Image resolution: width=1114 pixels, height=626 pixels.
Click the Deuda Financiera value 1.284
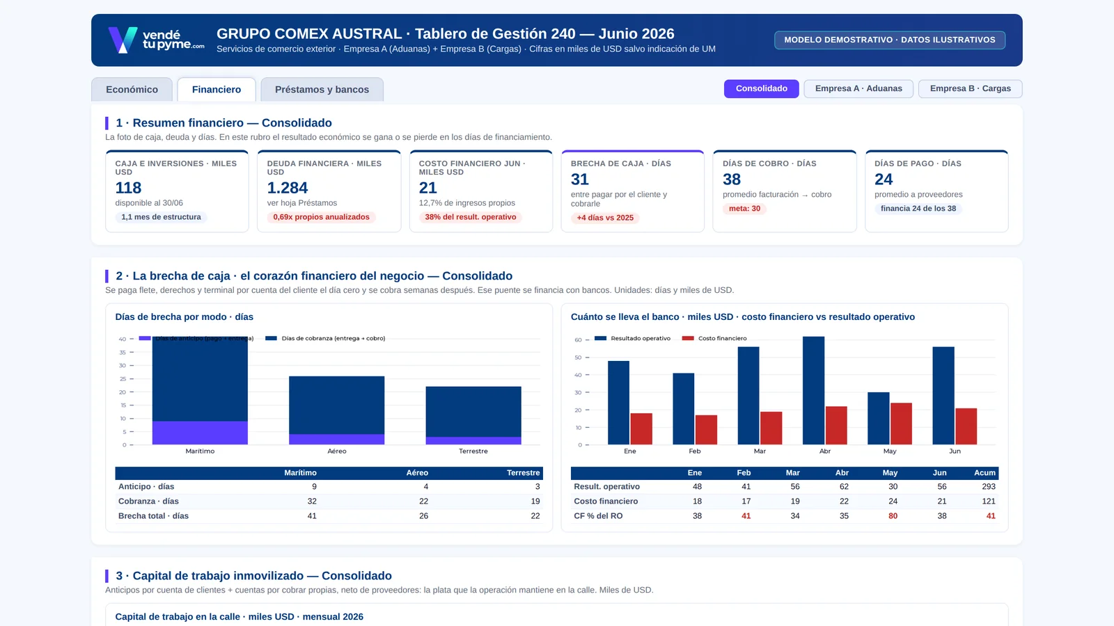[x=288, y=188]
